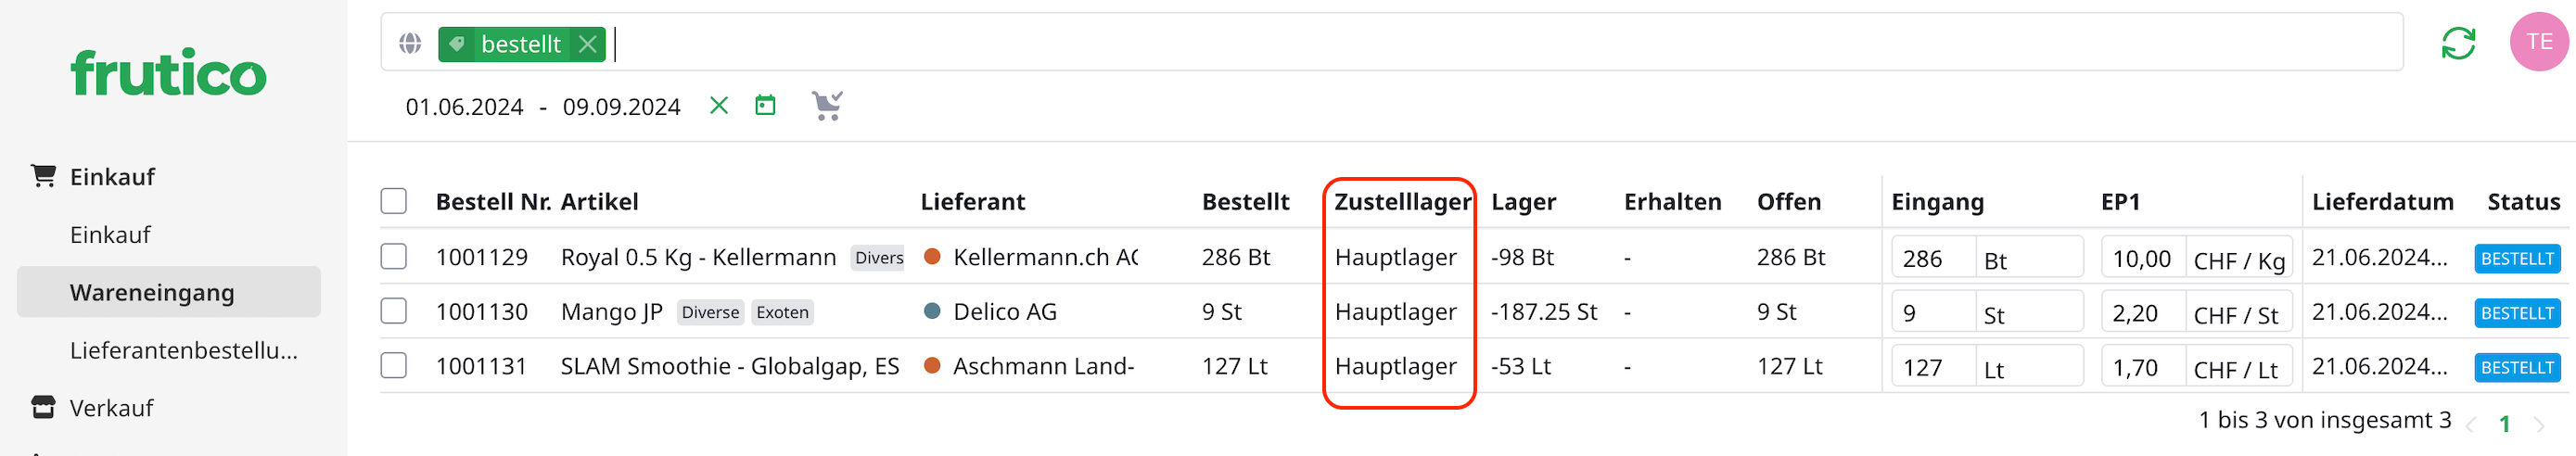Go to page 1 in pagination
Screen dimensions: 2576x456
click(x=2504, y=423)
